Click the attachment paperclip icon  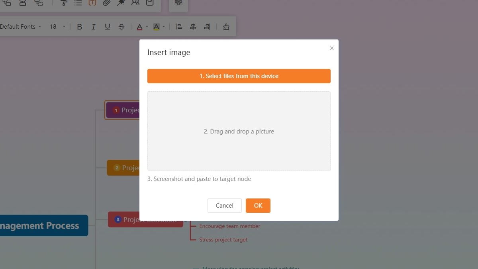pyautogui.click(x=106, y=2)
